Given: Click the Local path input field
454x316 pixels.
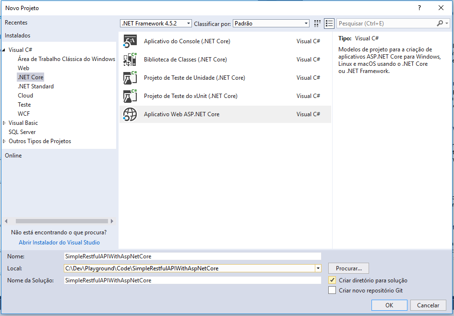Looking at the screenshot, I should (x=190, y=268).
